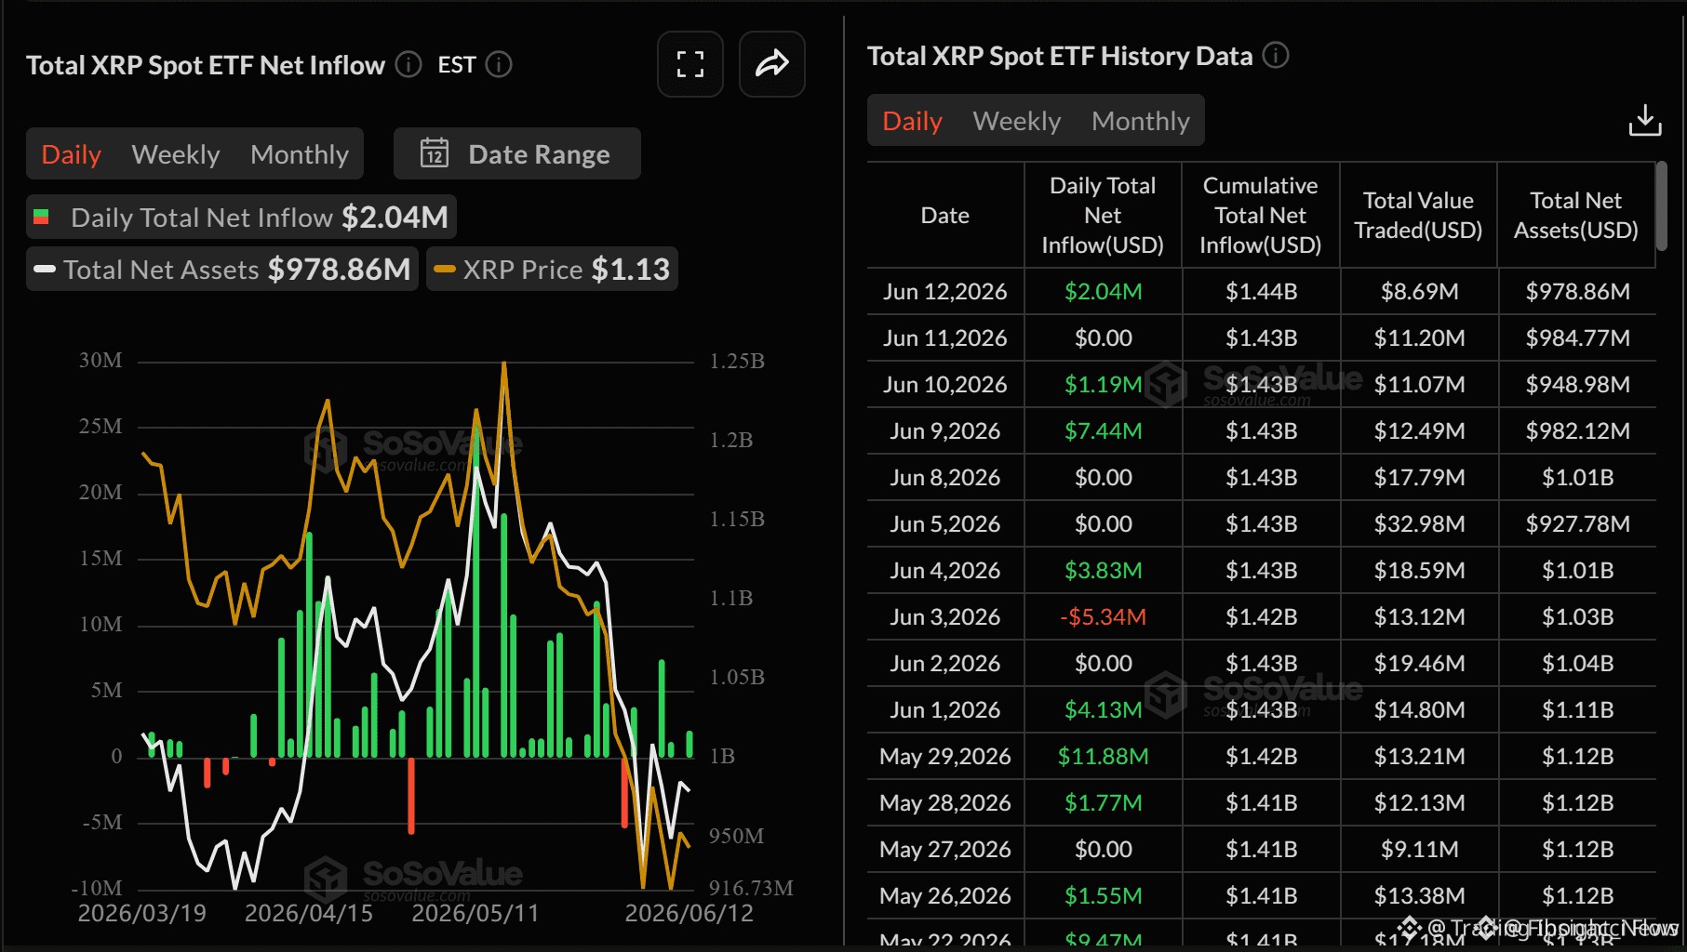Click the white Total Net Assets line swatch
Viewport: 1687px width, 952px height.
click(45, 270)
